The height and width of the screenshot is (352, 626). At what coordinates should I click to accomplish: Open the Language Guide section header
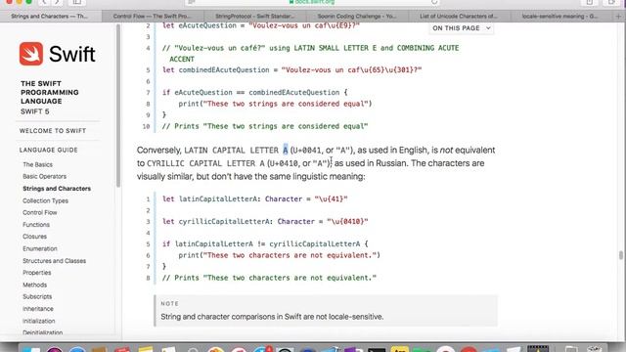pyautogui.click(x=48, y=150)
